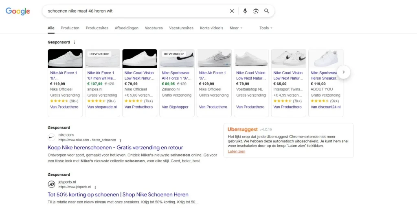417x209 pixels.
Task: Select the Alle tab
Action: [x=51, y=28]
